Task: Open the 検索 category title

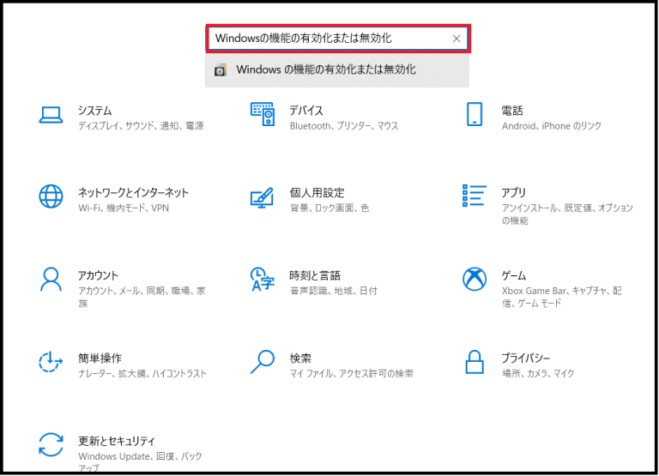Action: [300, 358]
